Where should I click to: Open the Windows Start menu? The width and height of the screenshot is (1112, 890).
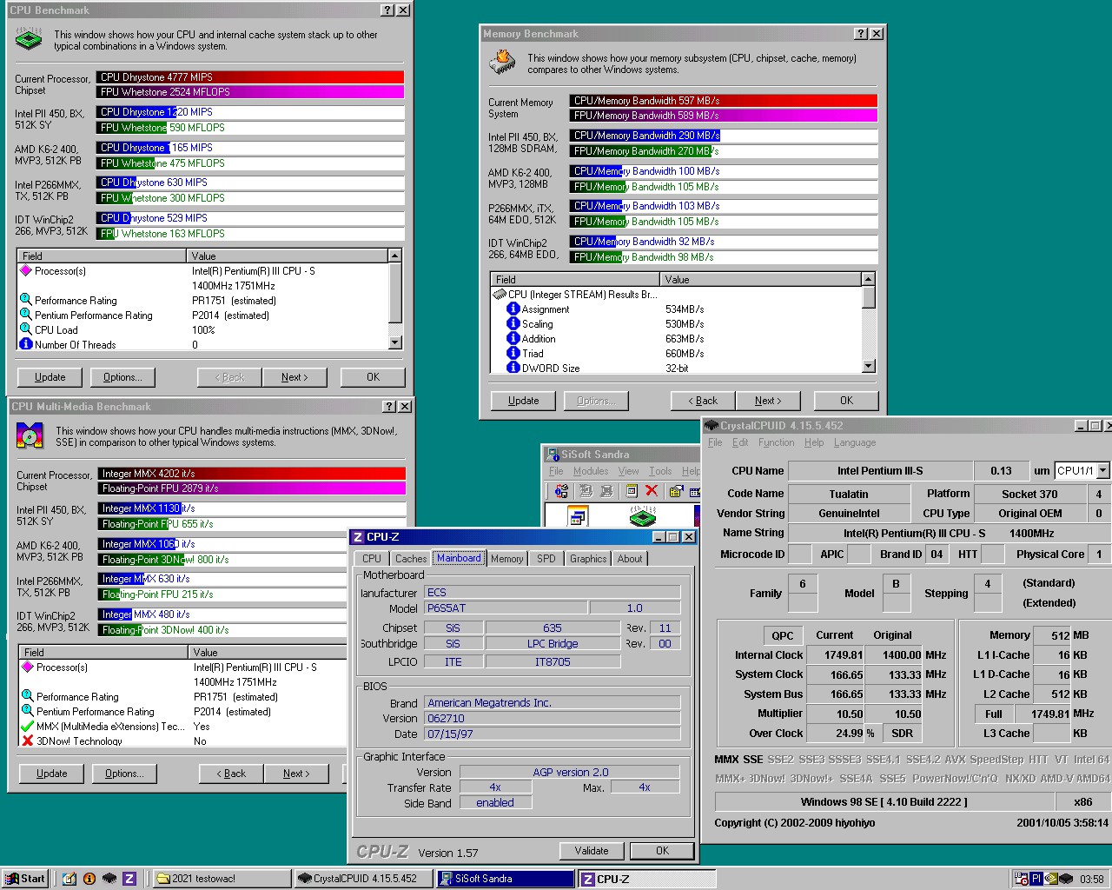coord(24,879)
